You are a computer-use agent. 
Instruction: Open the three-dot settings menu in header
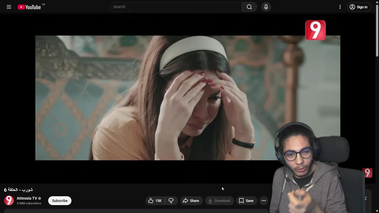coord(340,7)
